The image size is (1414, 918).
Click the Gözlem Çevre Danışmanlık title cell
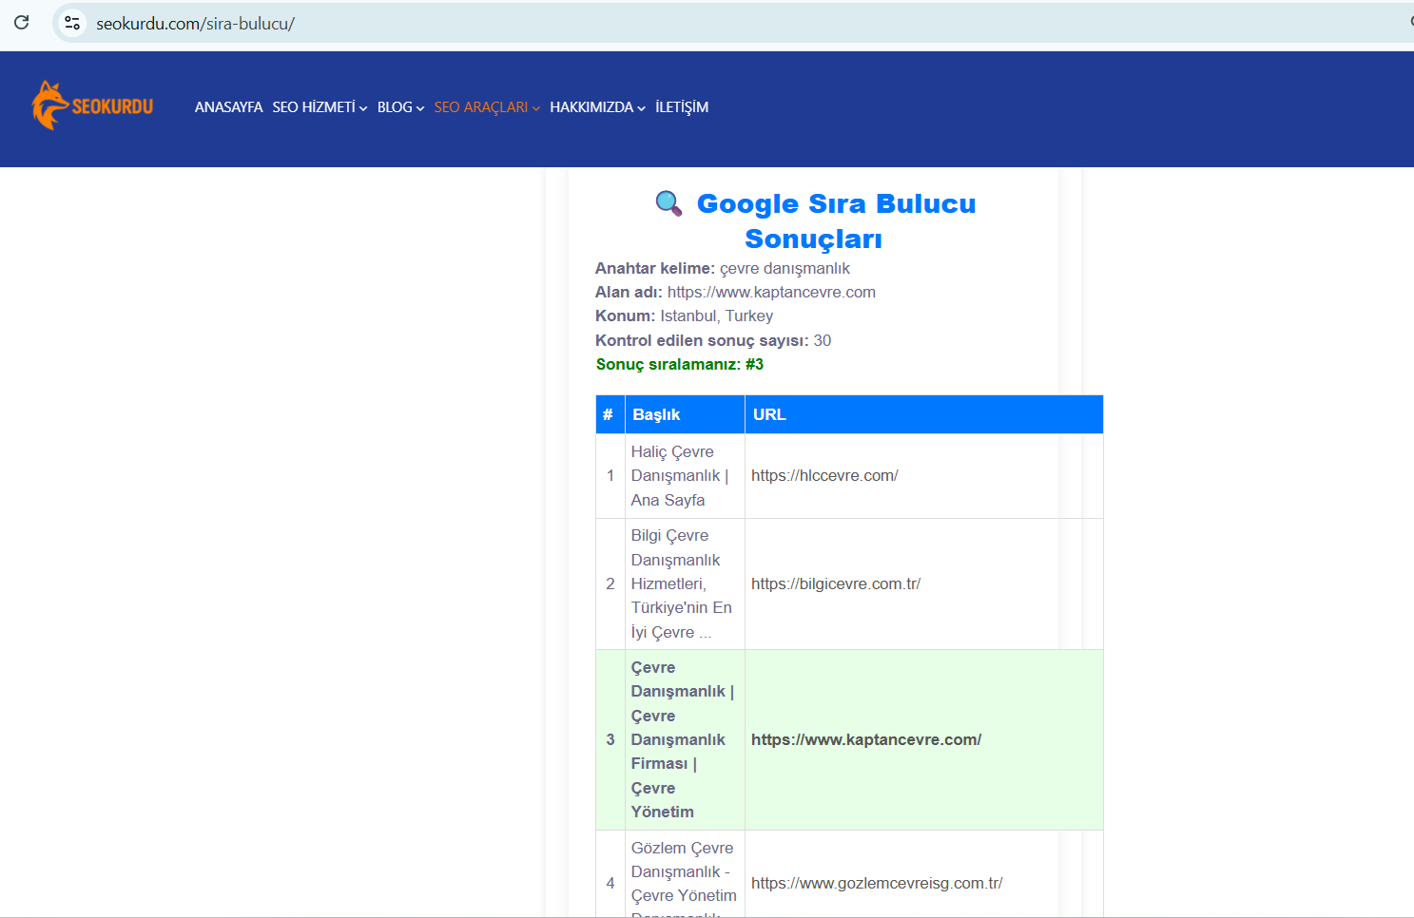685,874
